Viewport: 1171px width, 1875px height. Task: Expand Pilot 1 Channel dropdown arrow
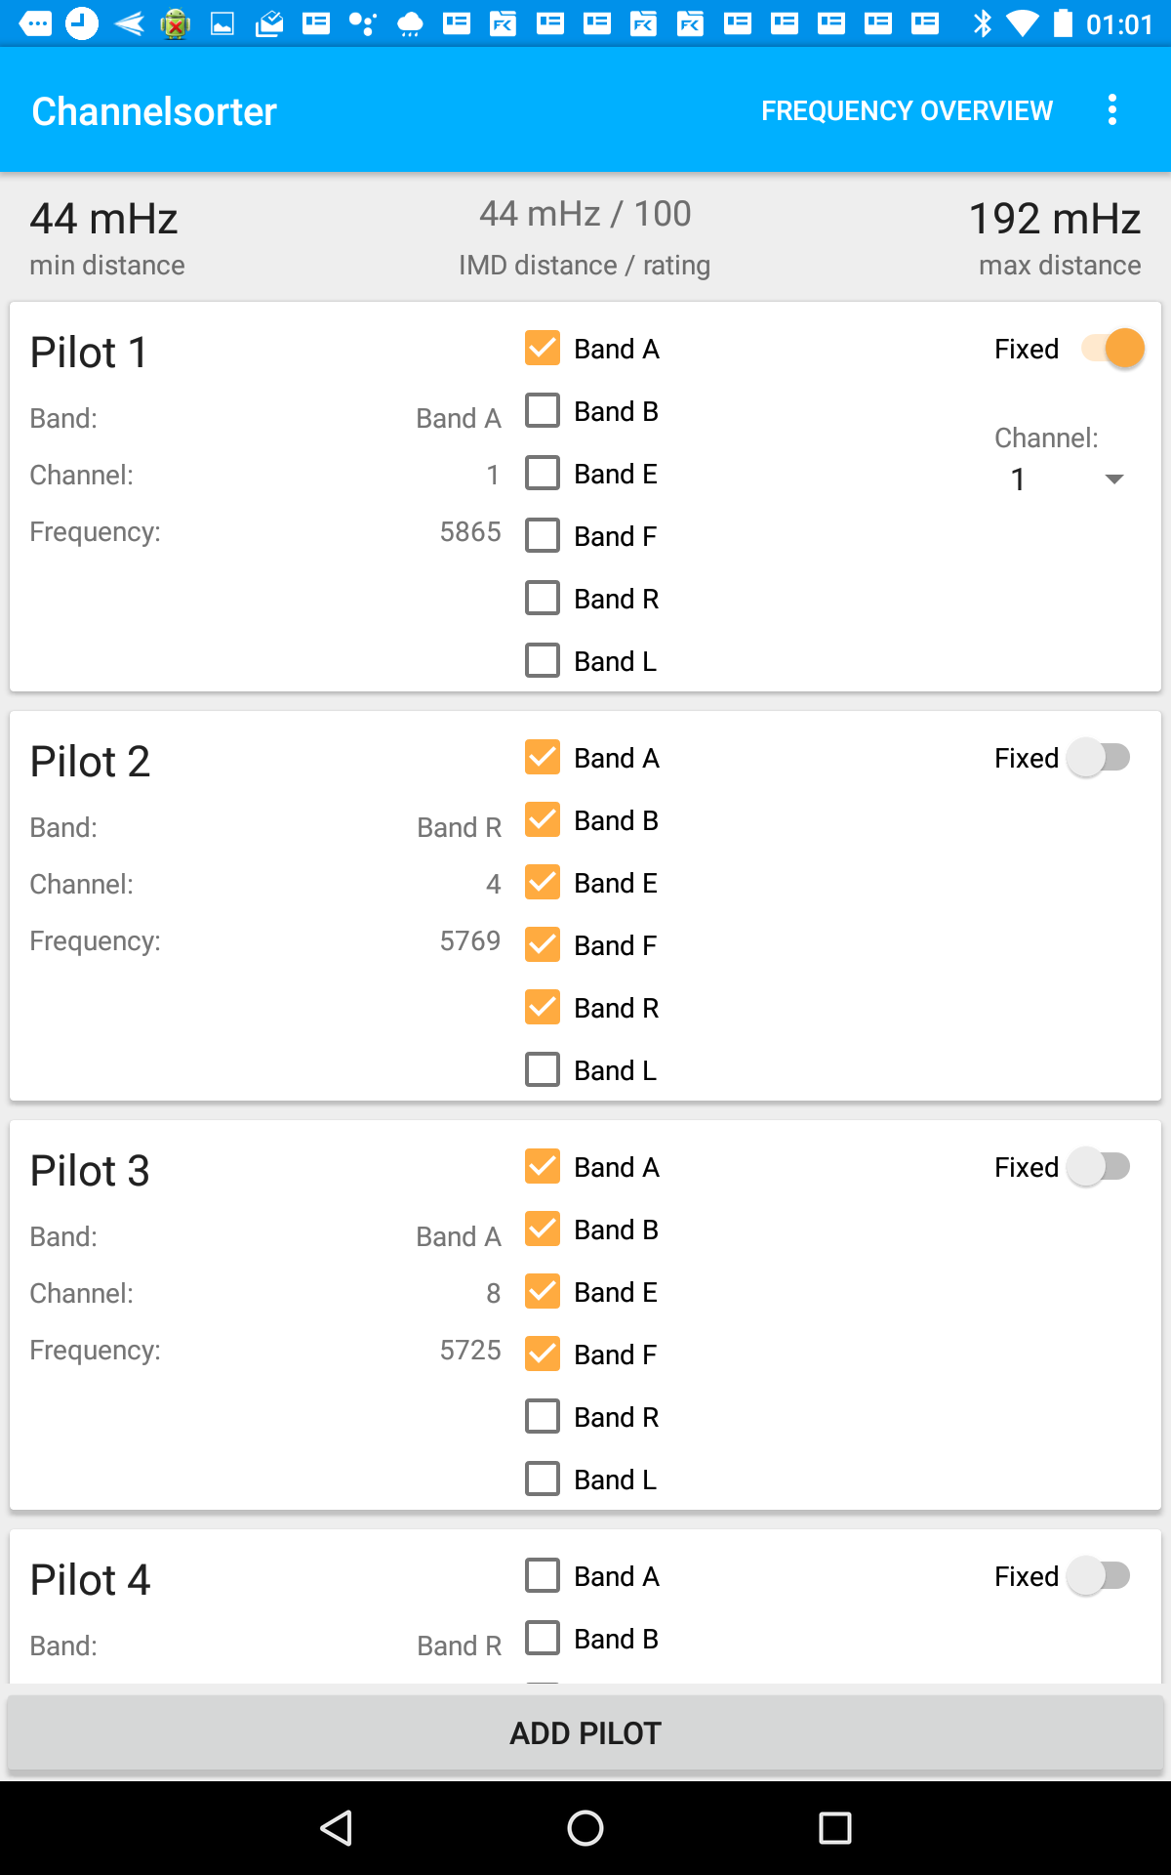point(1113,479)
